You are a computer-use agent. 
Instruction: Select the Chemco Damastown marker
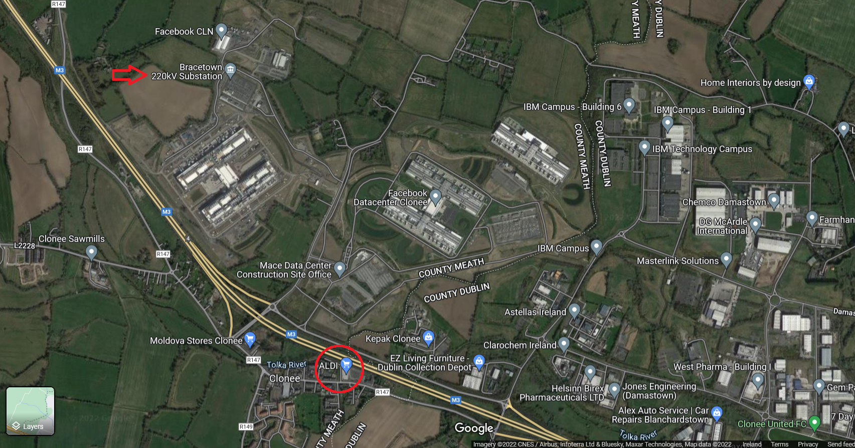coord(774,201)
